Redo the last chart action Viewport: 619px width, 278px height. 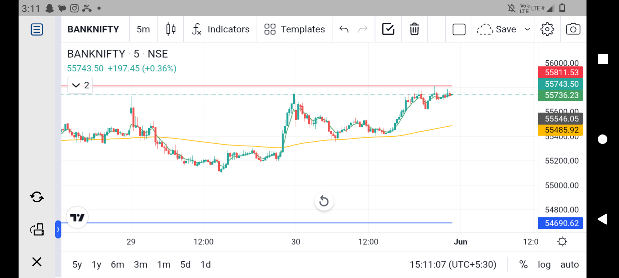pyautogui.click(x=363, y=29)
